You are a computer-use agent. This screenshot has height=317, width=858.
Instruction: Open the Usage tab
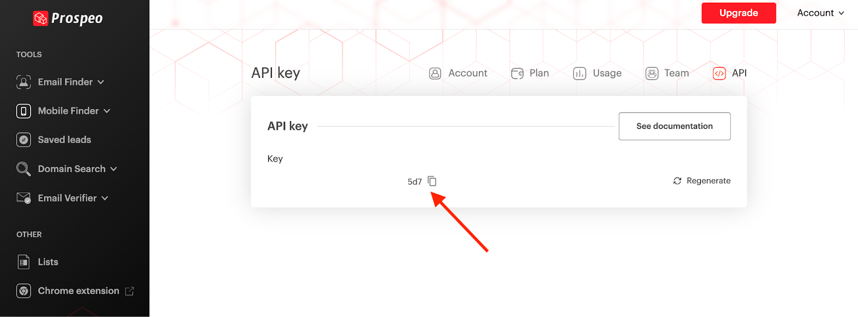(597, 73)
